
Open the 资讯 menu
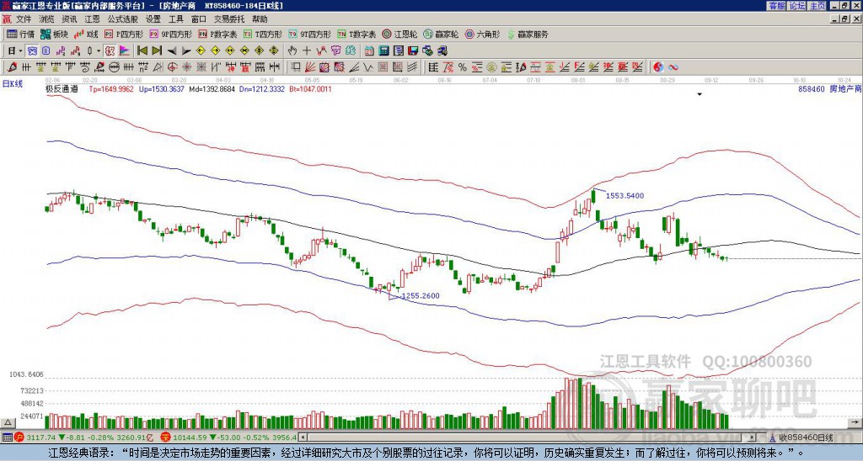tap(69, 19)
